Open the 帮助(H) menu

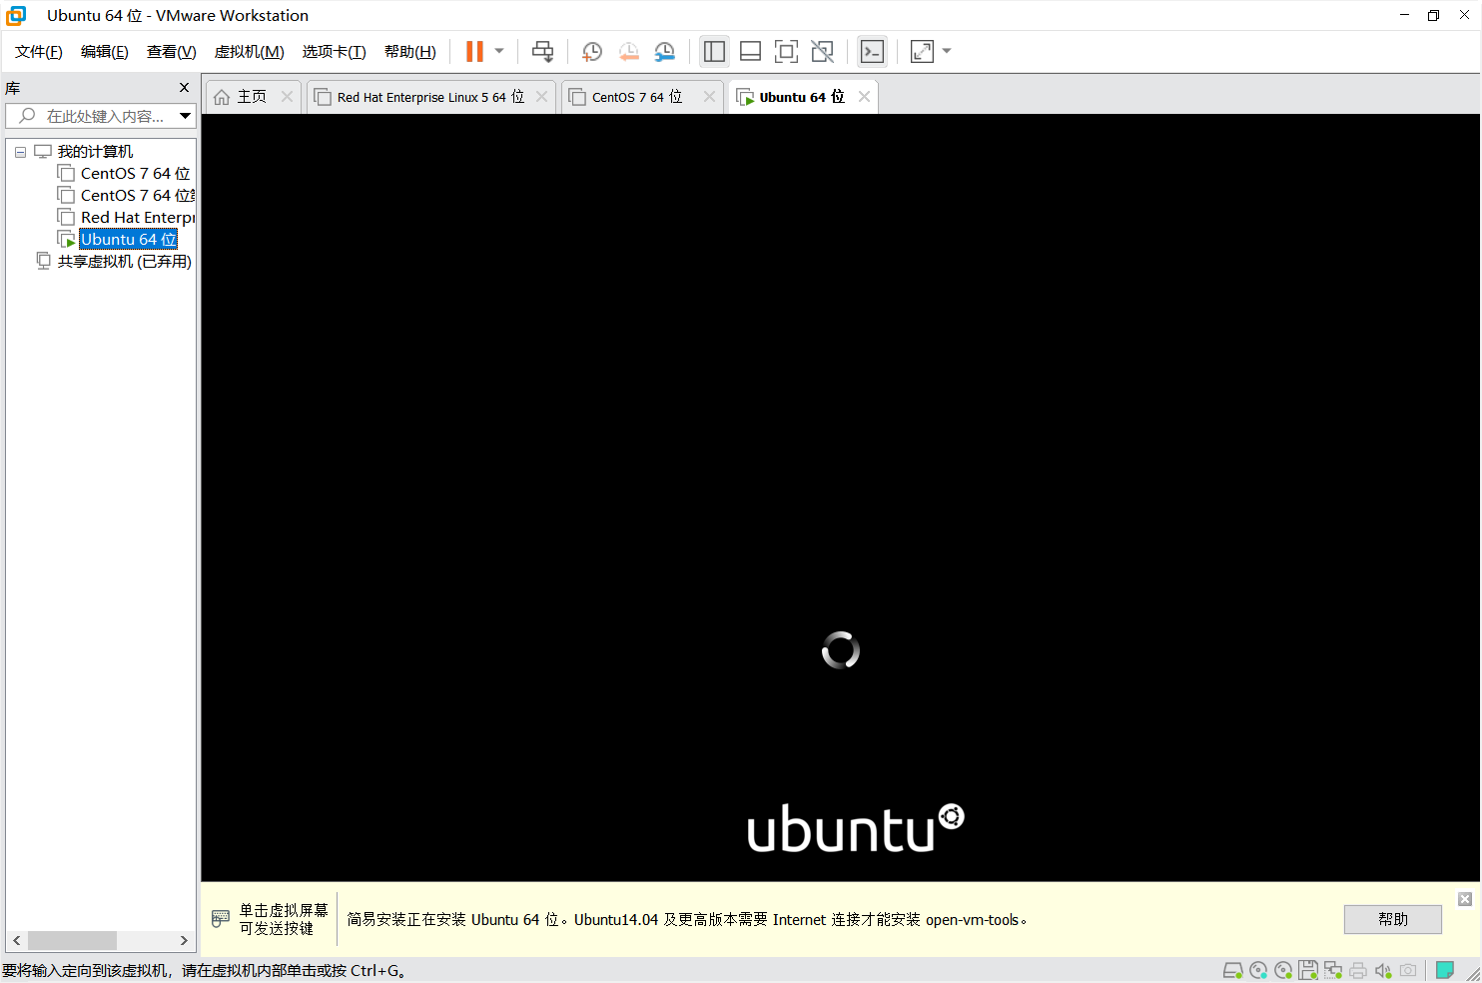[x=410, y=52]
